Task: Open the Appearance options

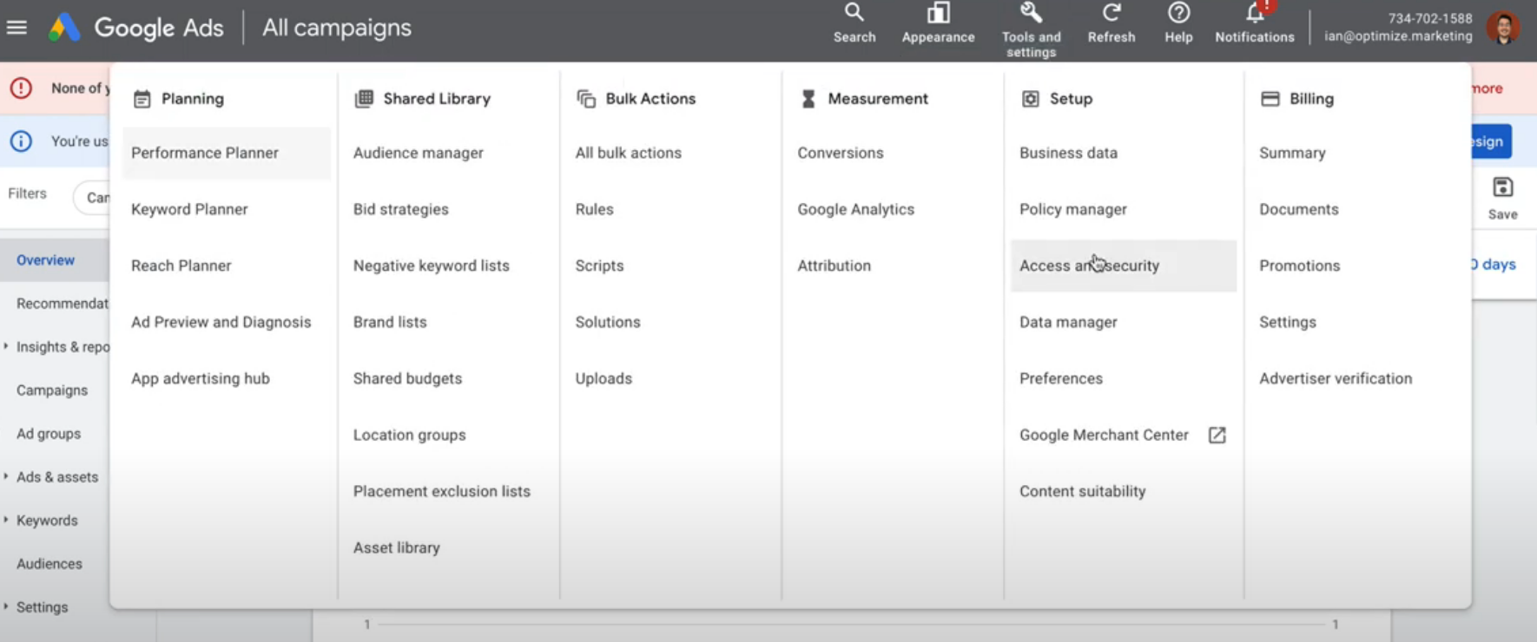Action: (938, 23)
